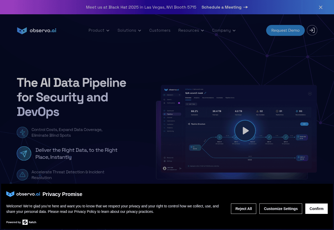The image size is (334, 230).
Task: Click the observo.ai logo in header
Action: (37, 30)
